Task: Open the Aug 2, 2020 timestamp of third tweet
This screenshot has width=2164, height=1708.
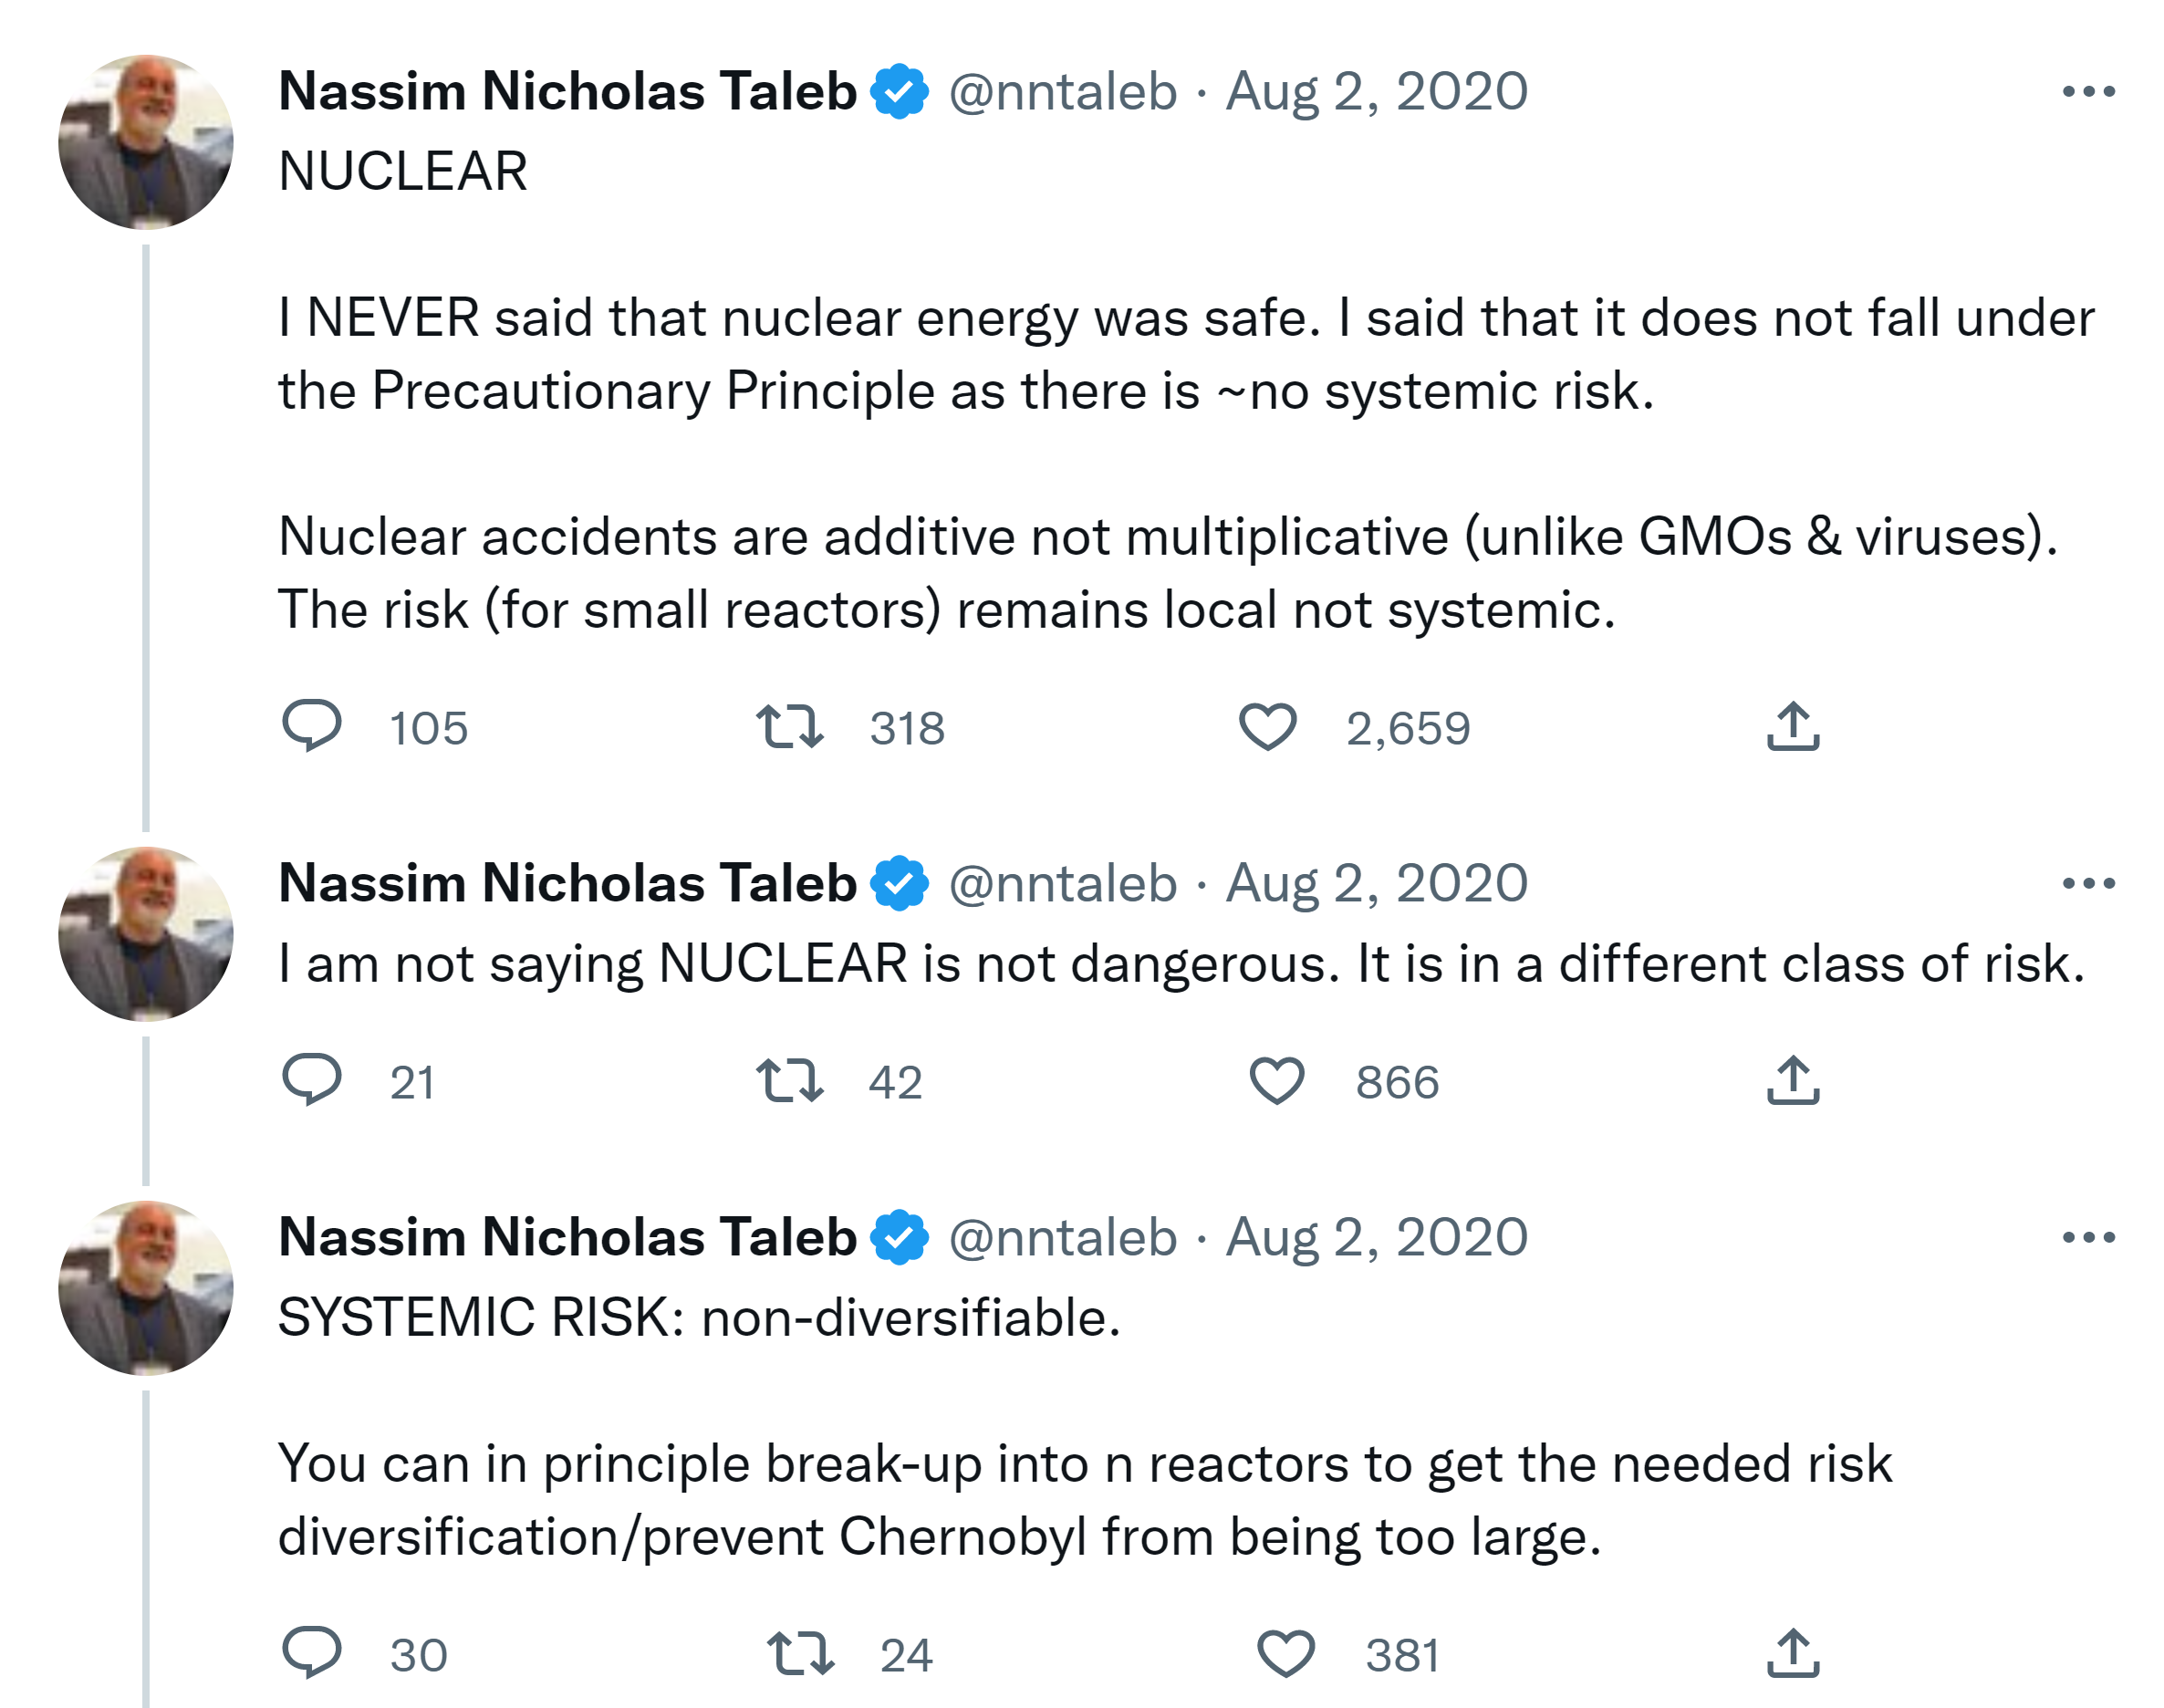Action: click(x=1377, y=1238)
